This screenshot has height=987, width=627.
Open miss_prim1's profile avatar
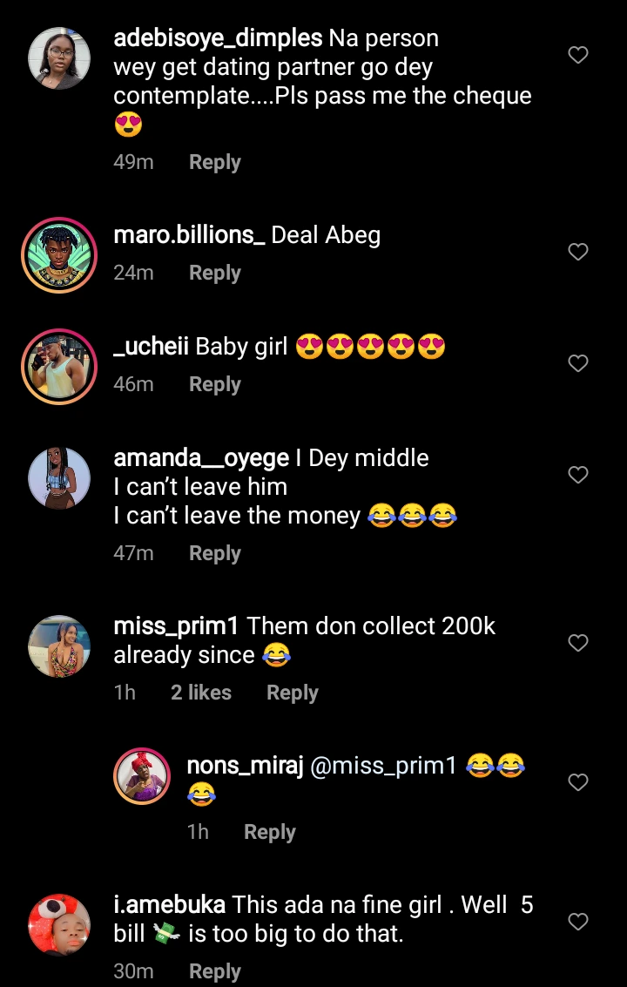coord(59,646)
